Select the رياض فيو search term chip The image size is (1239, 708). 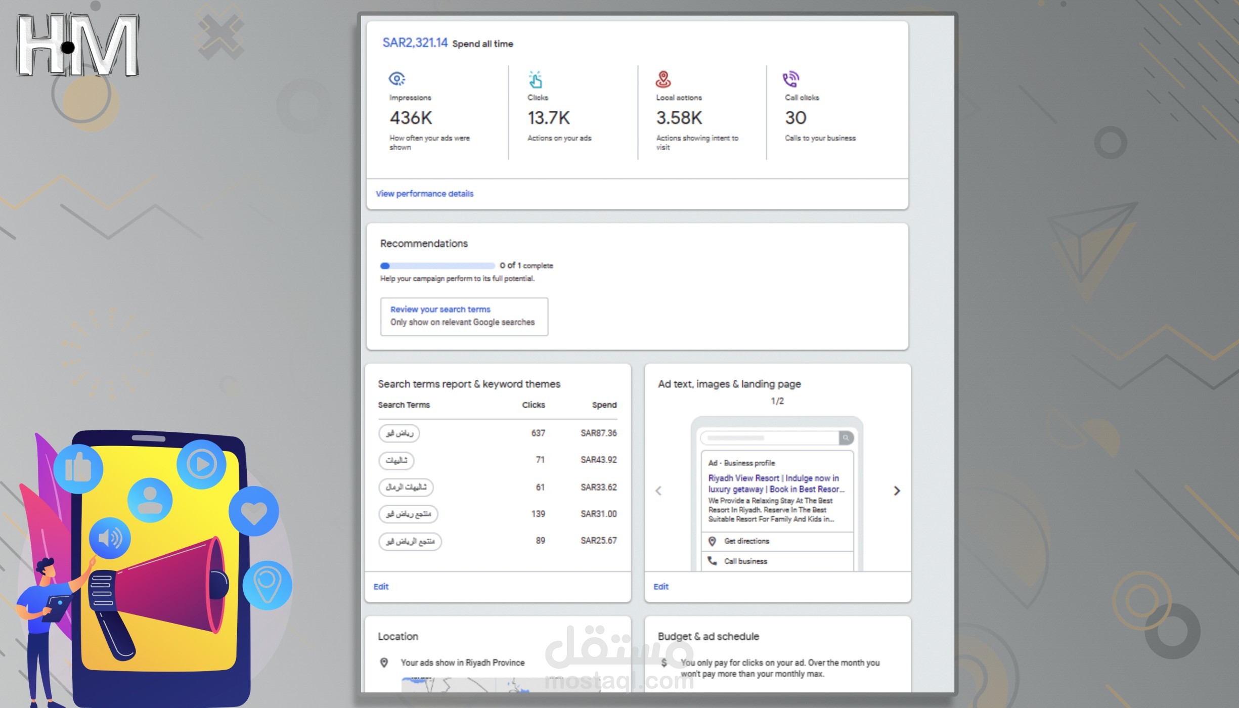point(399,433)
